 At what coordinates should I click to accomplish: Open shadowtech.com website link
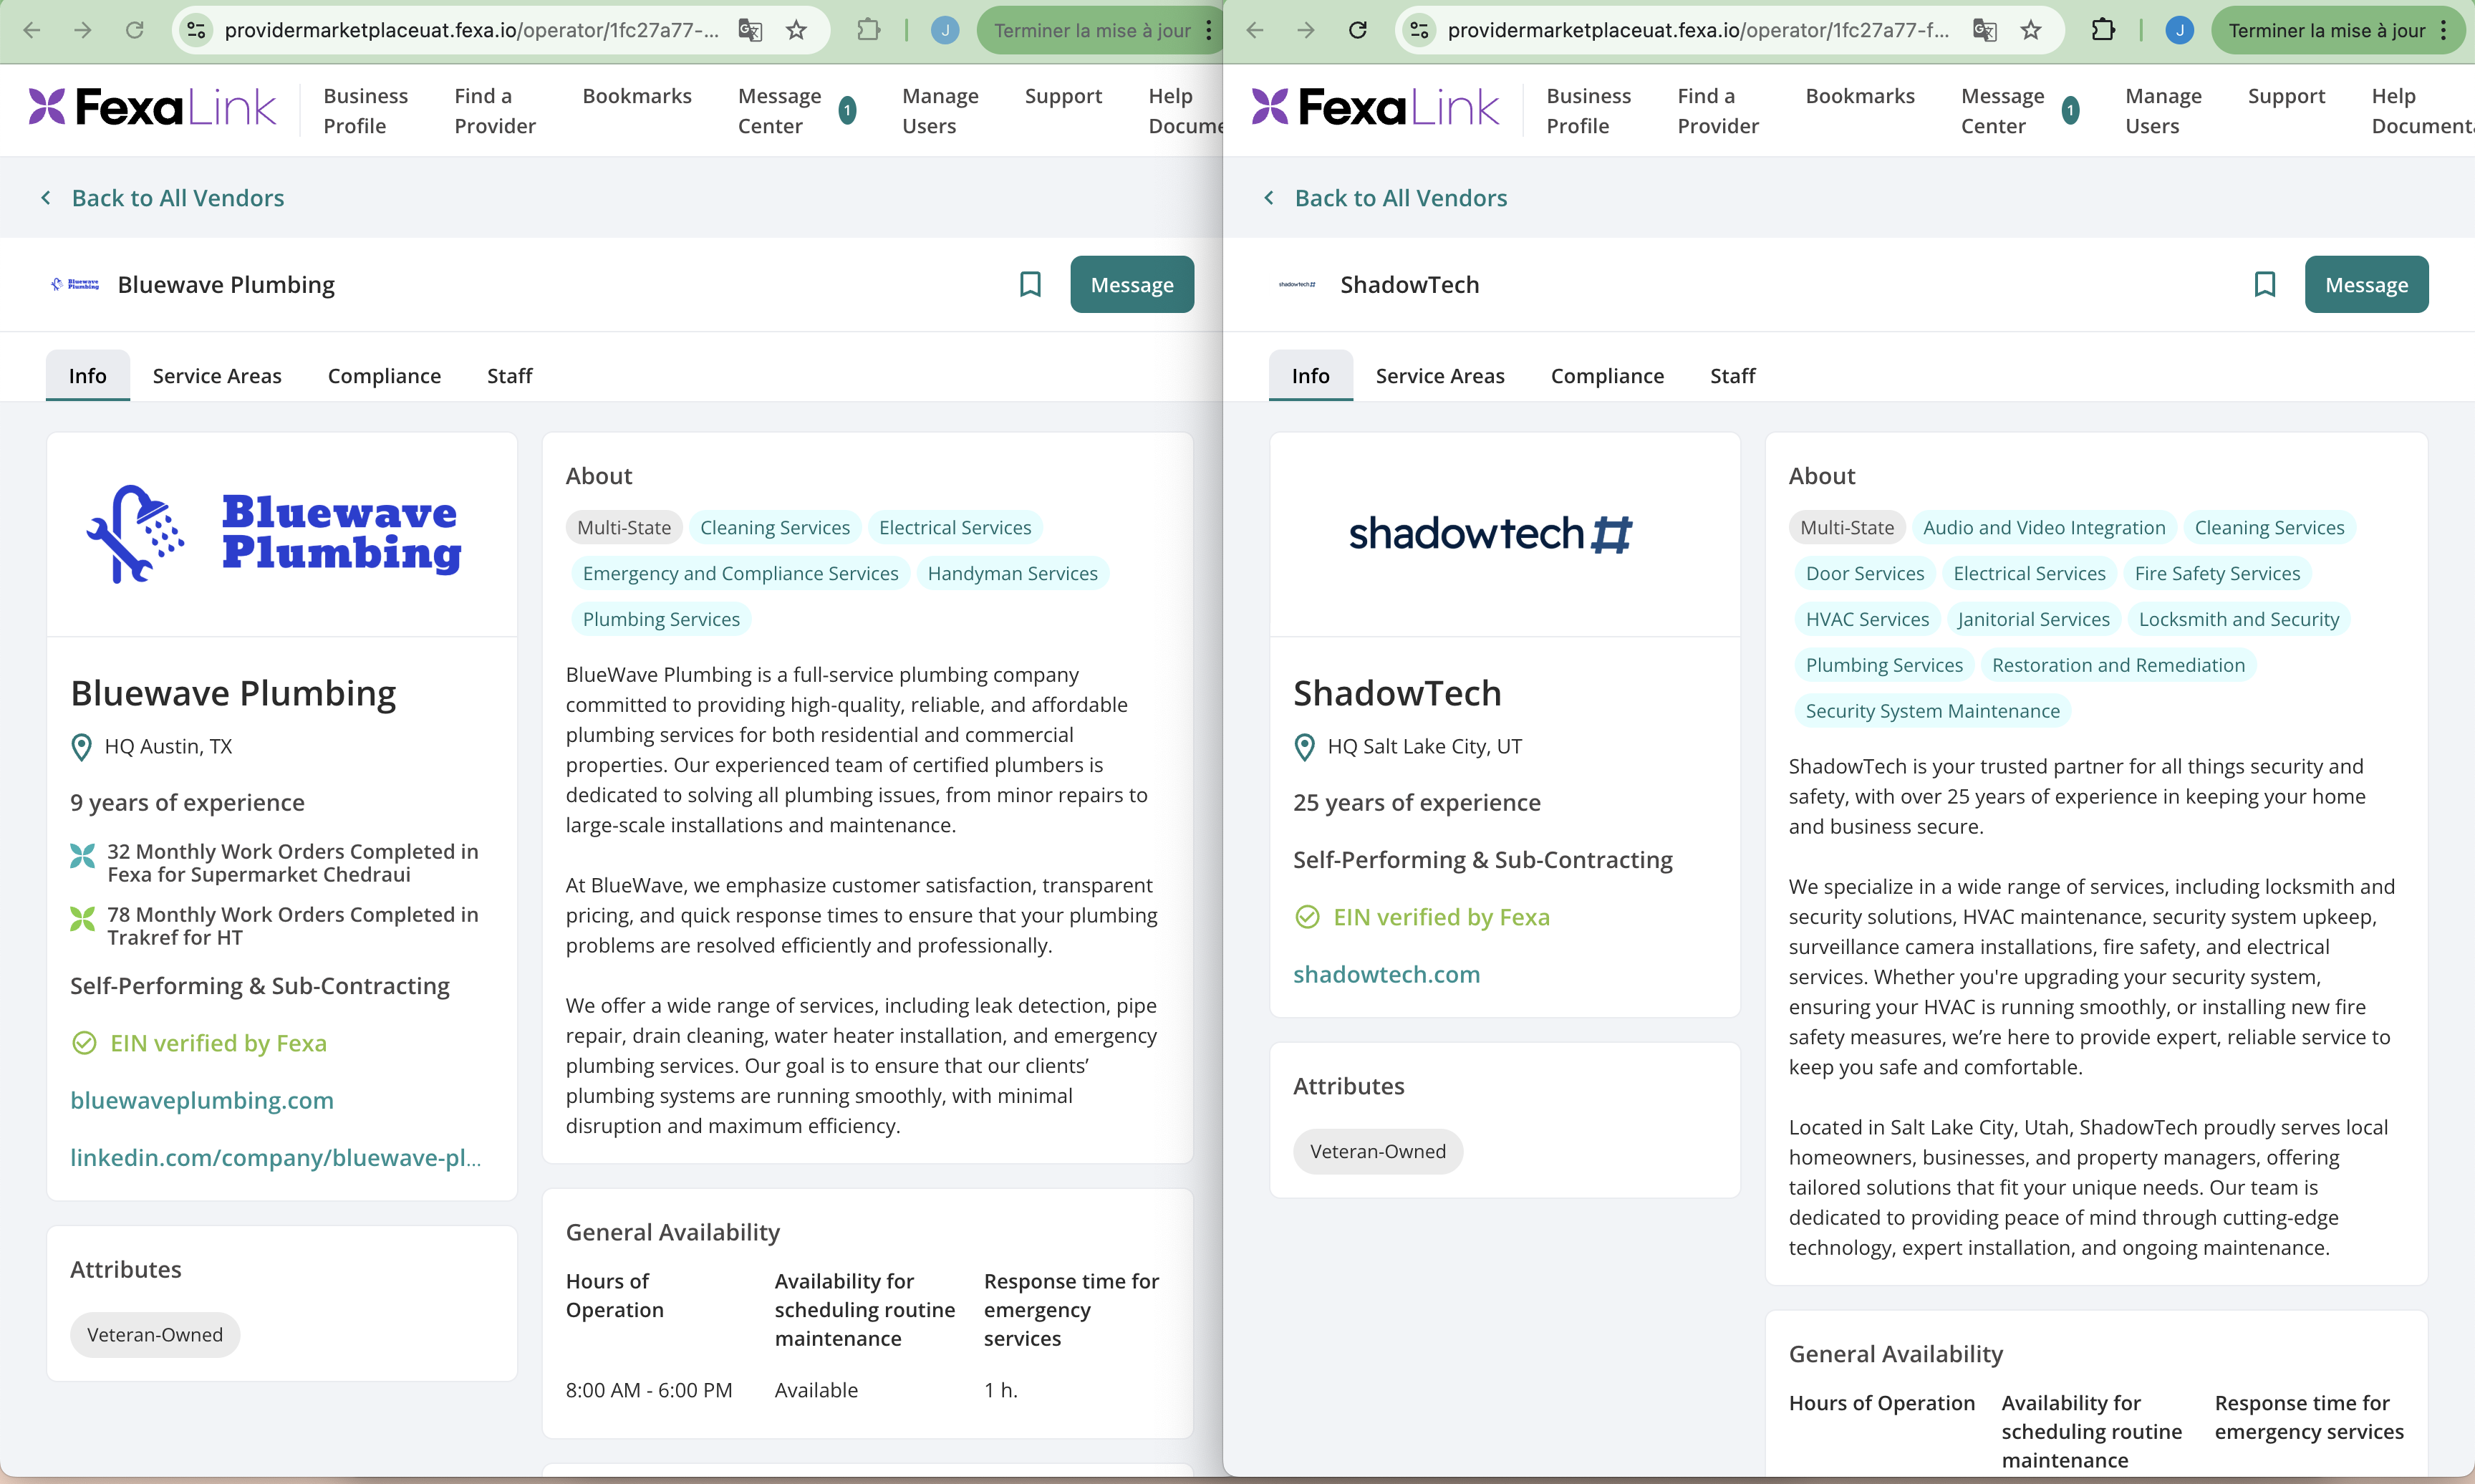1386,975
